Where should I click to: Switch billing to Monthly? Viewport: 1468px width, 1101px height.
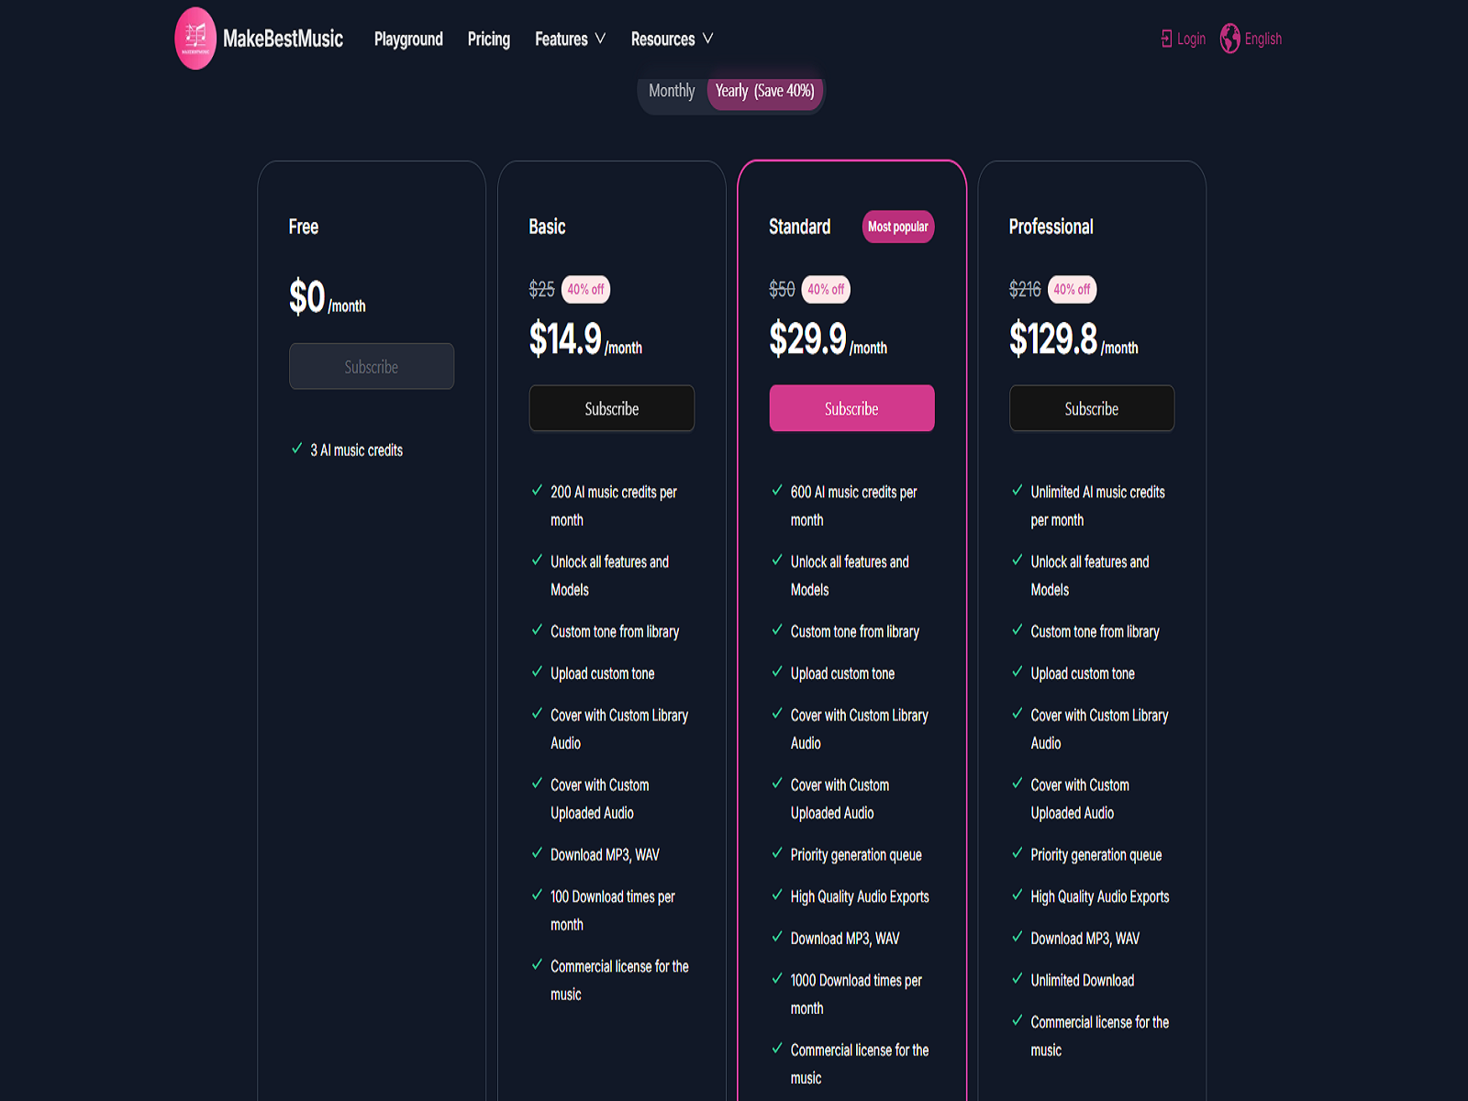[671, 91]
